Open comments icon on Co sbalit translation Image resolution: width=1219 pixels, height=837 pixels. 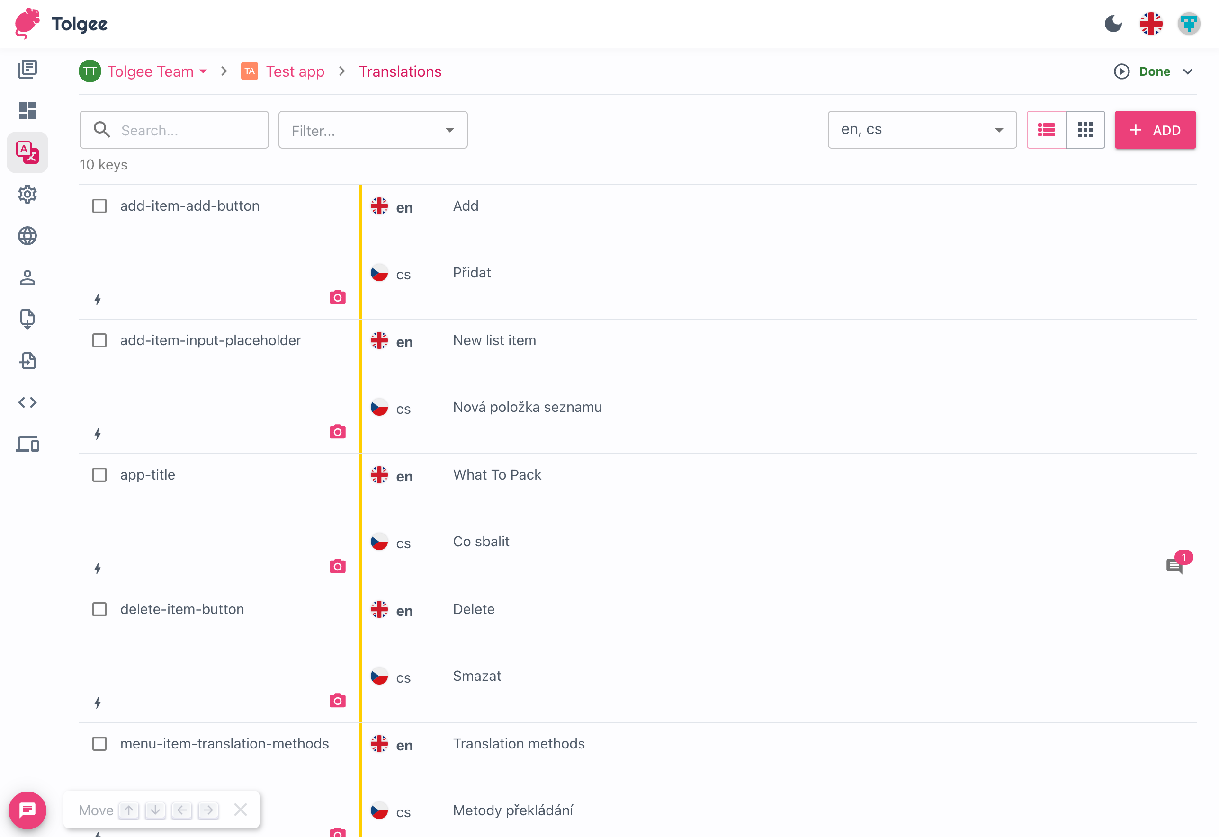[x=1174, y=566]
